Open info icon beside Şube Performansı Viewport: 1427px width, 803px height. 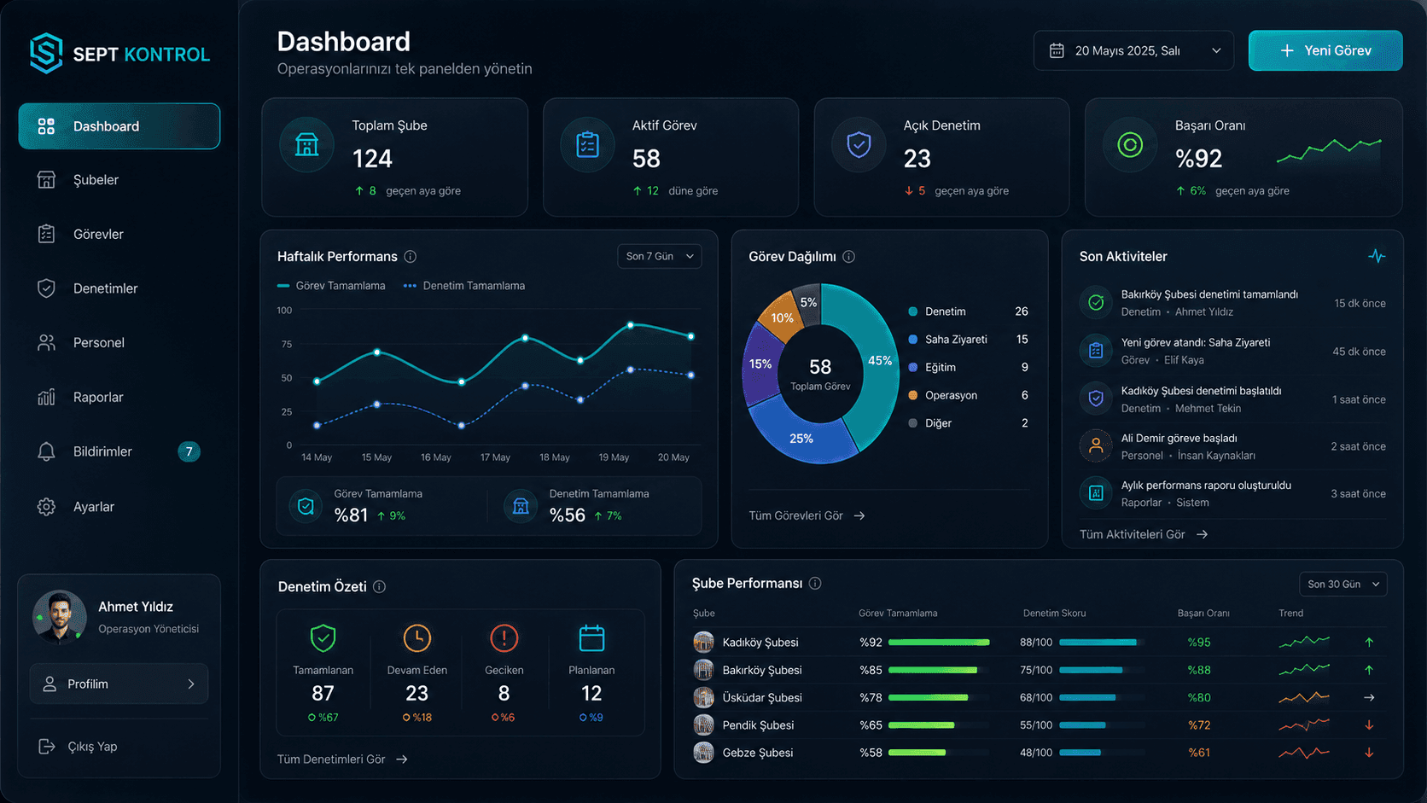point(815,583)
